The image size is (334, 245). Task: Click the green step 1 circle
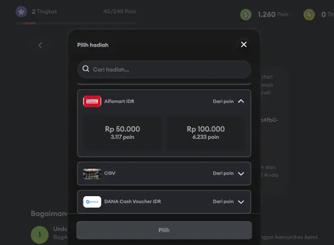pos(40,235)
